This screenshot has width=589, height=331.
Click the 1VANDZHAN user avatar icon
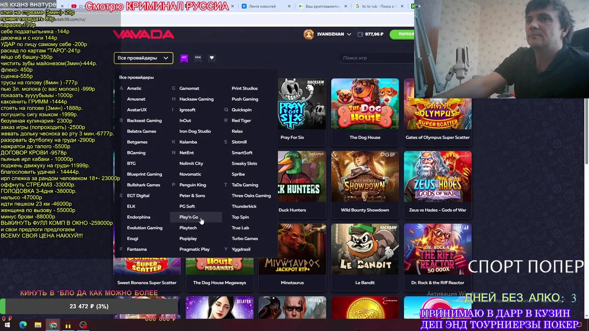point(309,34)
